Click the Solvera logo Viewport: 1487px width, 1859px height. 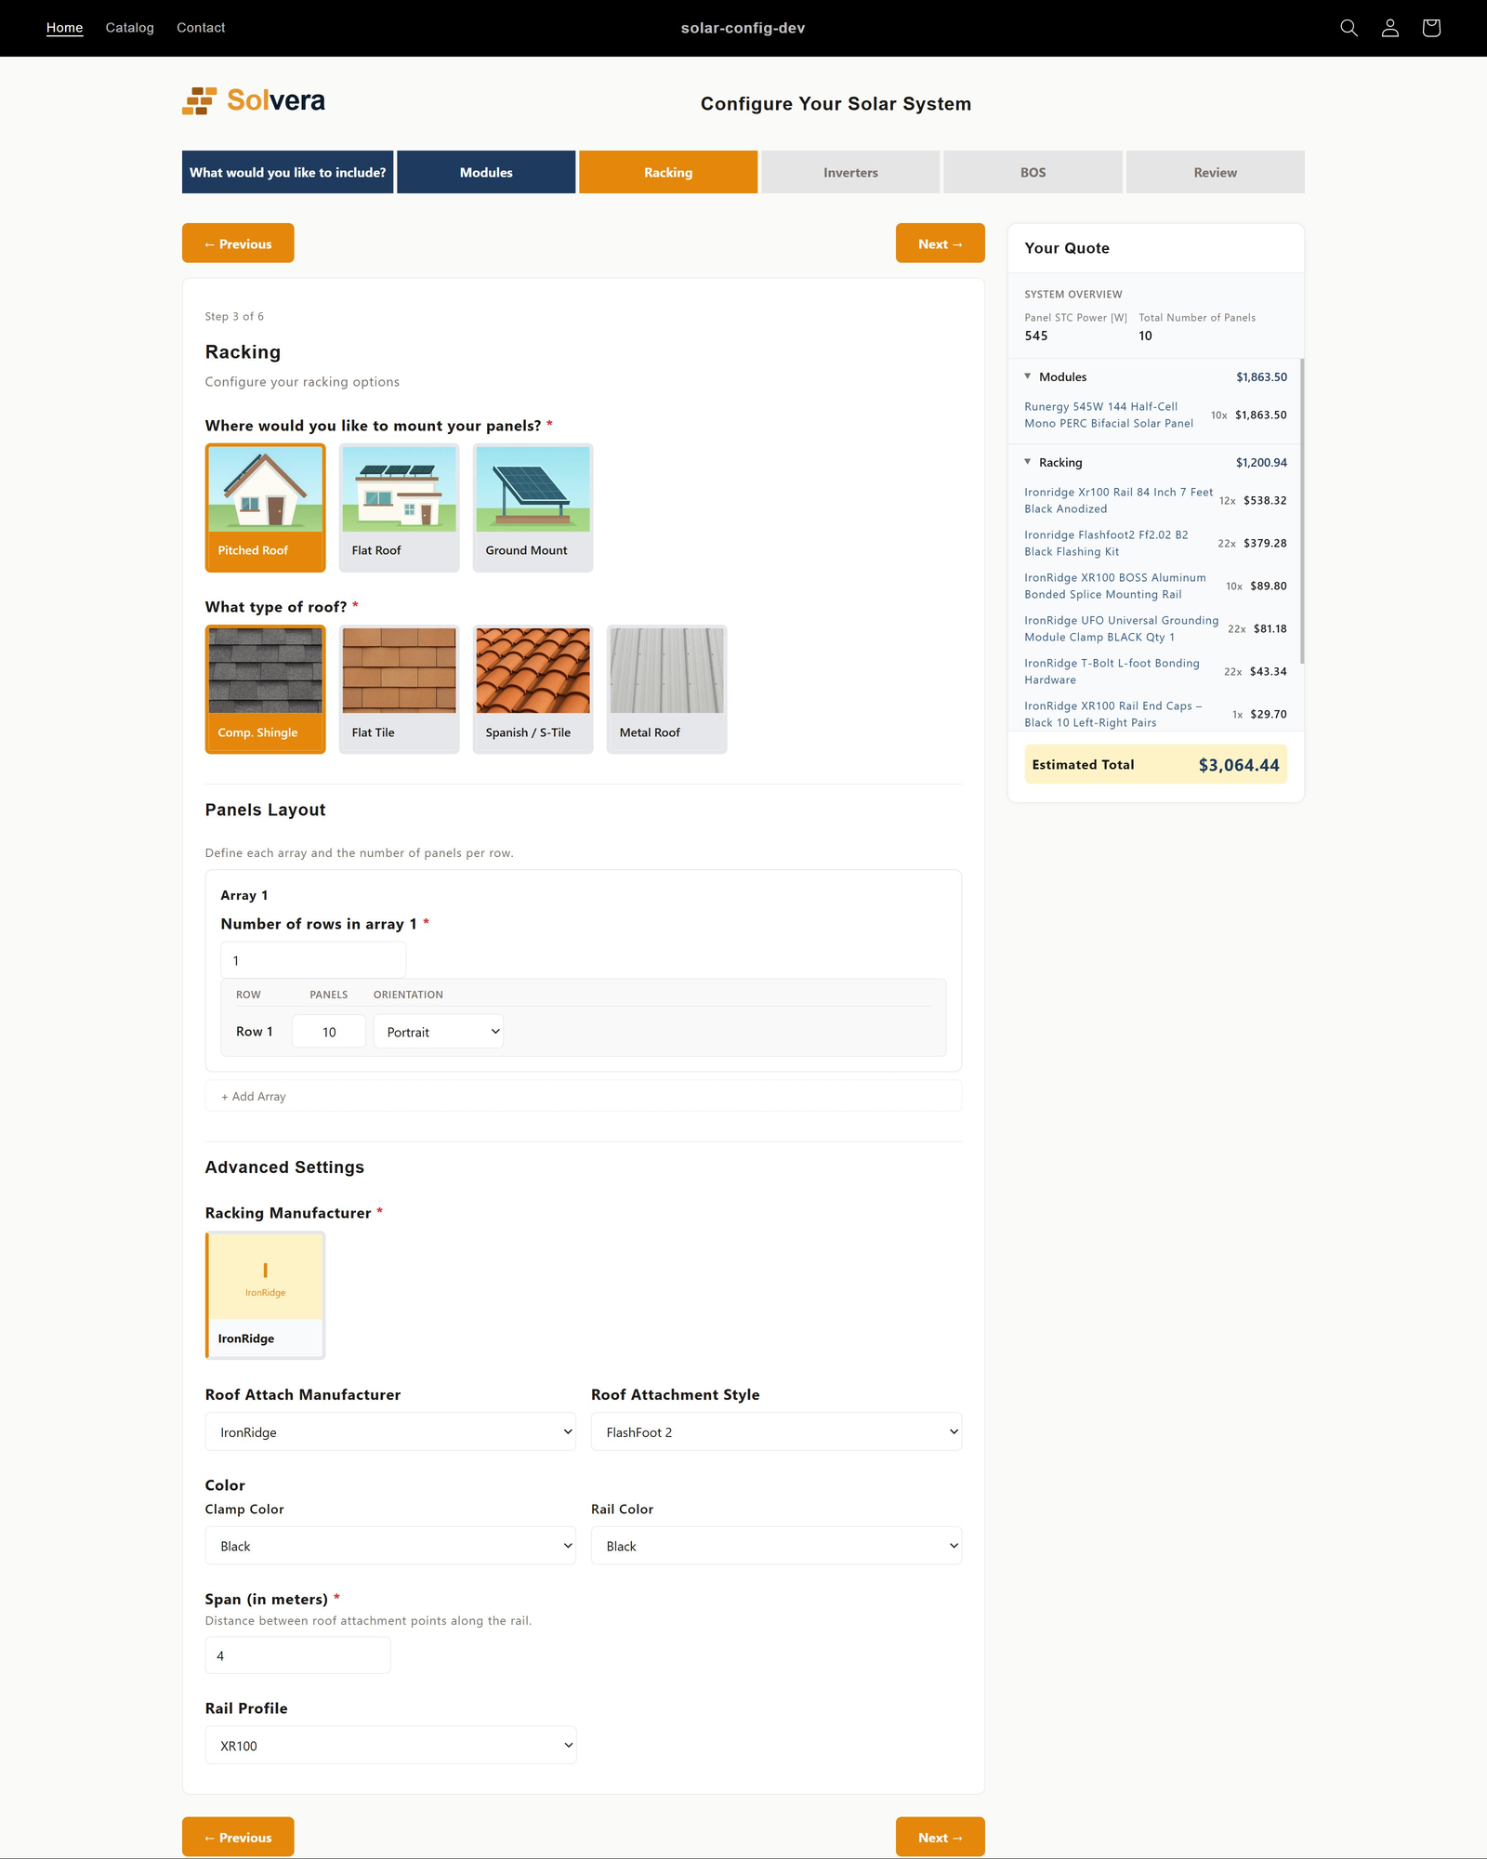coord(254,100)
